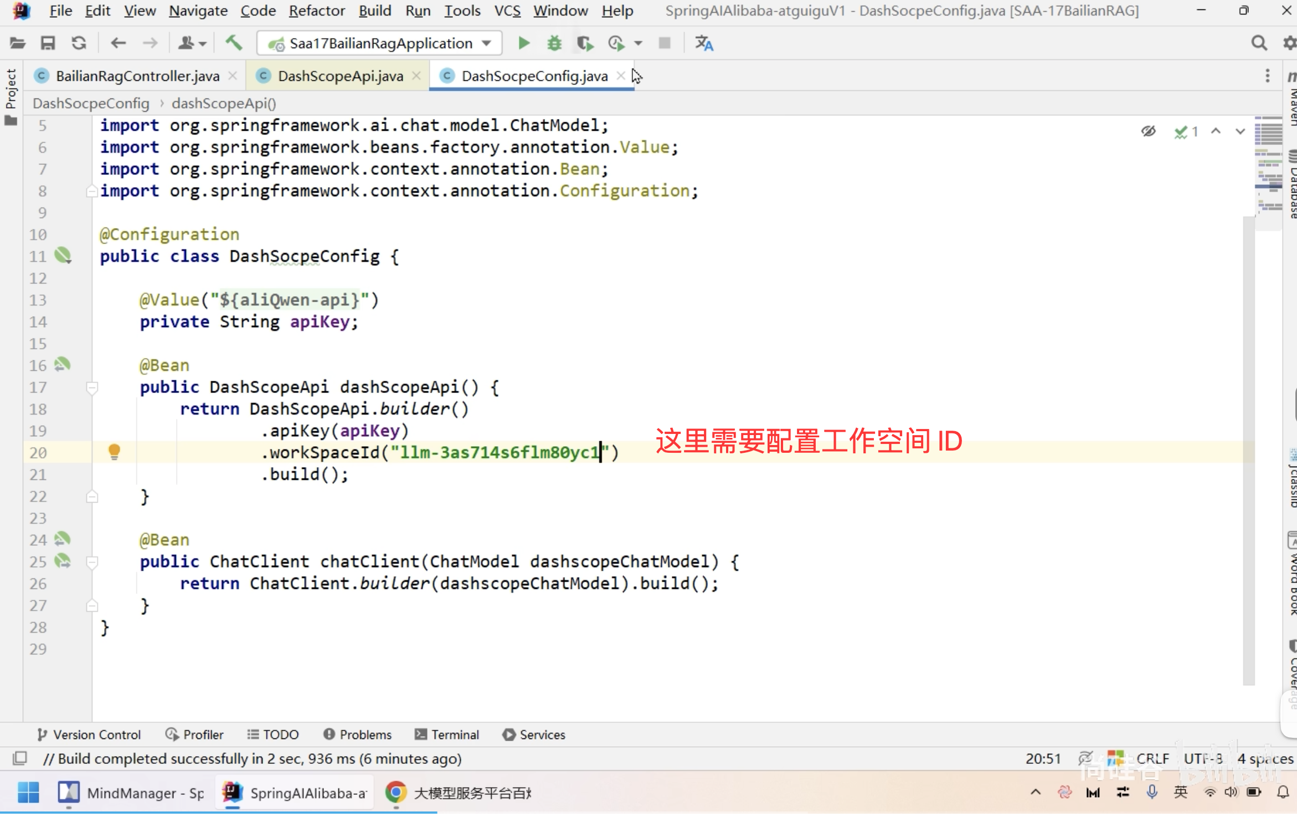1297x817 pixels.
Task: Expand the profiler run options dropdown arrow
Action: (x=638, y=43)
